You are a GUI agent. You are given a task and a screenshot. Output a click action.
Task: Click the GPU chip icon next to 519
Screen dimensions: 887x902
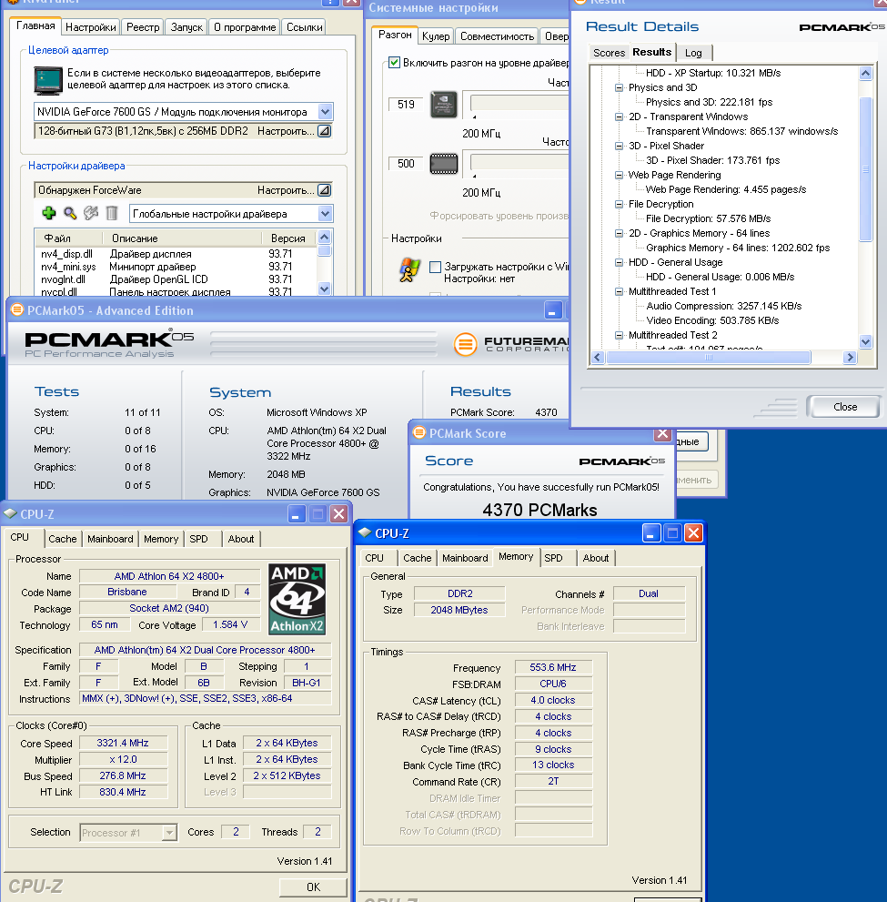coord(444,105)
